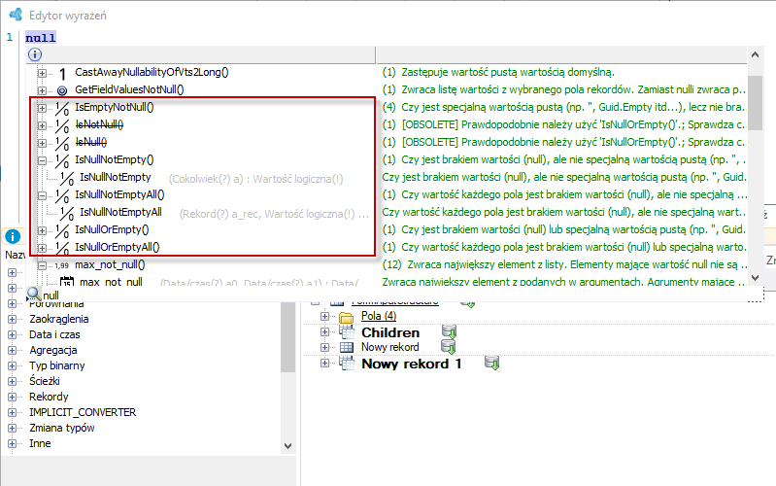Image resolution: width=776 pixels, height=486 pixels.
Task: Expand the Typ binarny category
Action: click(12, 366)
